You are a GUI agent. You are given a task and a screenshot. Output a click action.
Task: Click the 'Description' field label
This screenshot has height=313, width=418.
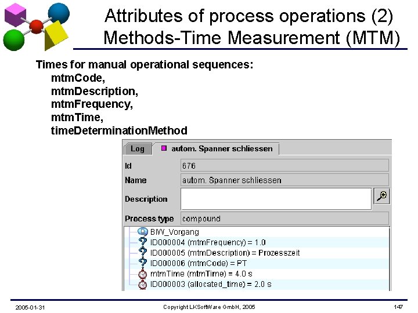click(146, 199)
